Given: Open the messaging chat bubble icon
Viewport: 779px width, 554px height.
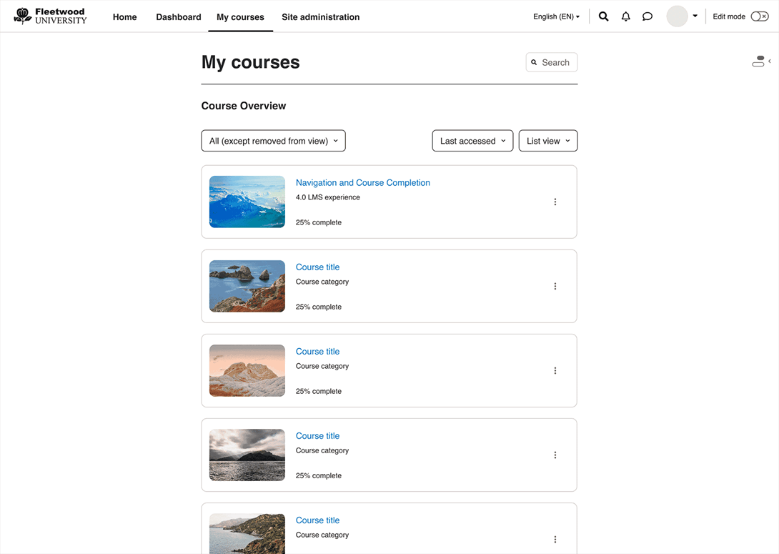Looking at the screenshot, I should point(647,16).
